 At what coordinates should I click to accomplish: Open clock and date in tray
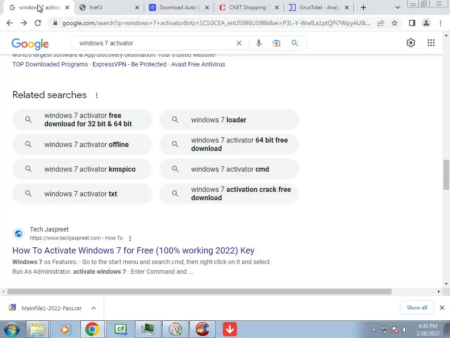pyautogui.click(x=428, y=330)
